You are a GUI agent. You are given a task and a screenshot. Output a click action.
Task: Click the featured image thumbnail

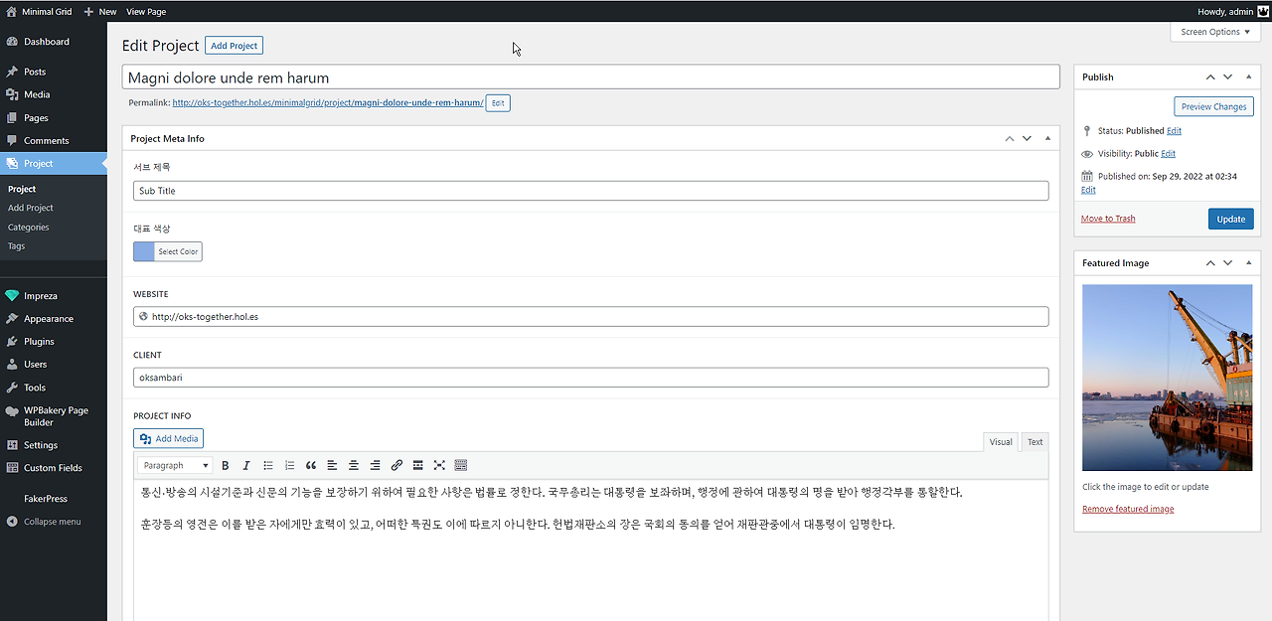[x=1167, y=378]
